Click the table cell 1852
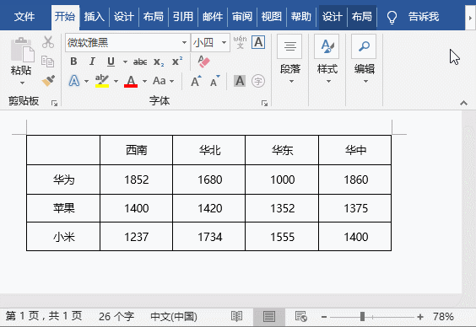This screenshot has height=327, width=476. 137,180
